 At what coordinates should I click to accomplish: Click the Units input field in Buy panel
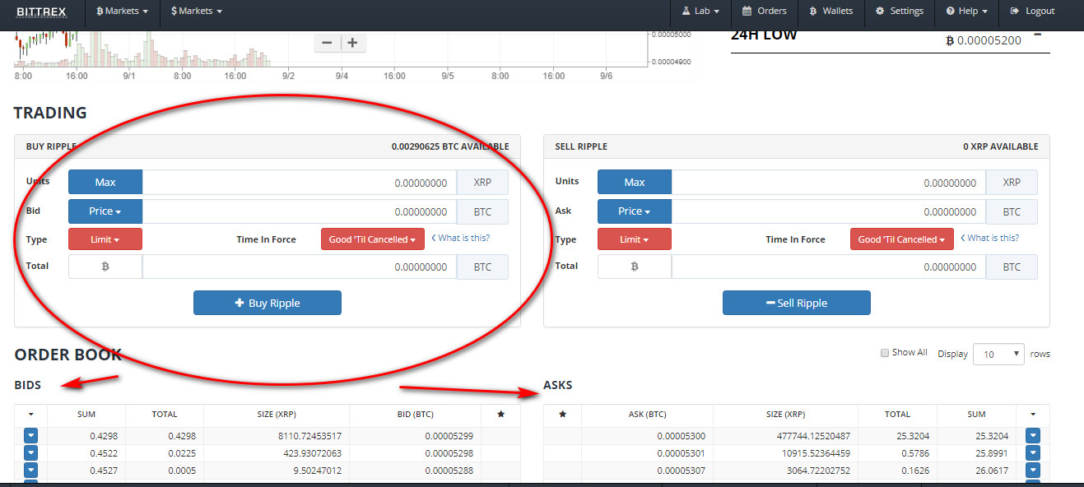300,183
